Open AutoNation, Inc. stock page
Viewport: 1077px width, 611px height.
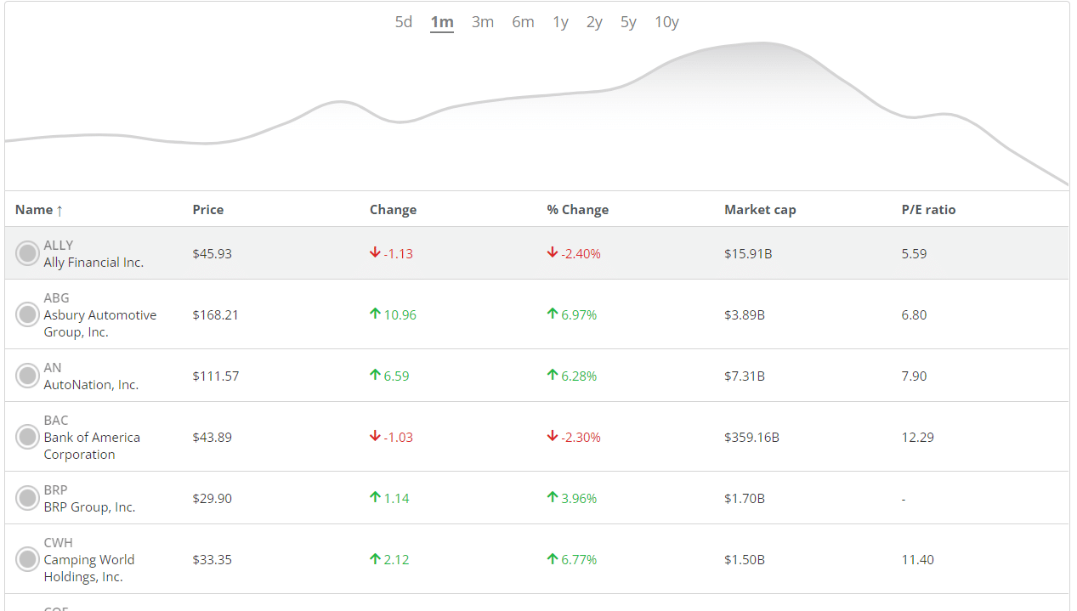point(91,385)
